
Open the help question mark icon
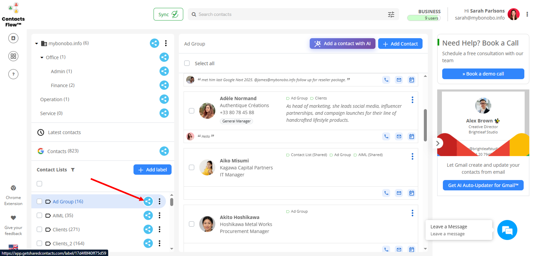[13, 74]
